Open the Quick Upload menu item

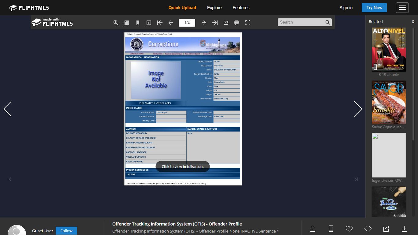182,8
